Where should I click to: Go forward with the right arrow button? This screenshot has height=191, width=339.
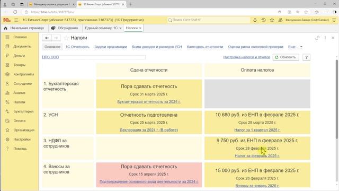[56, 38]
